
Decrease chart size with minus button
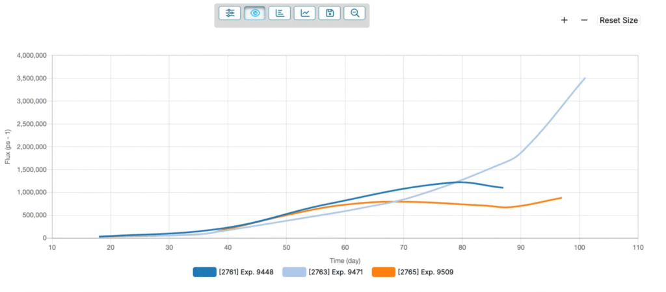[x=584, y=20]
